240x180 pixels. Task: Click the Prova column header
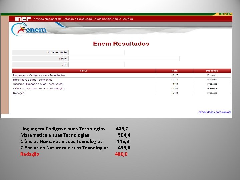pos(84,71)
